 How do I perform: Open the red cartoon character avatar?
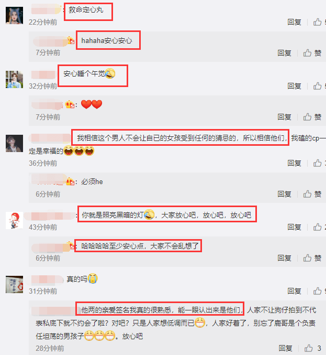[x=14, y=221]
